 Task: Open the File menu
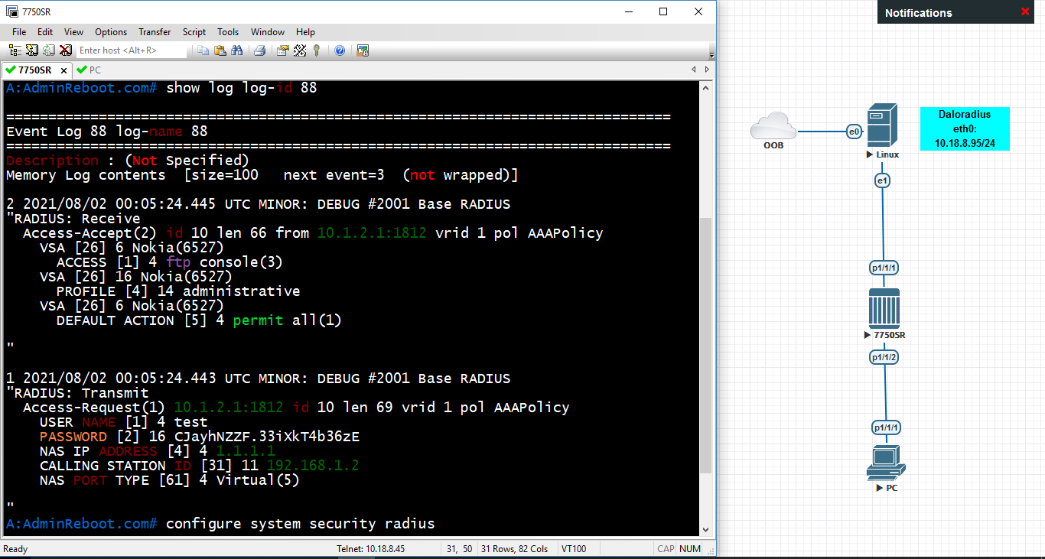[x=19, y=32]
